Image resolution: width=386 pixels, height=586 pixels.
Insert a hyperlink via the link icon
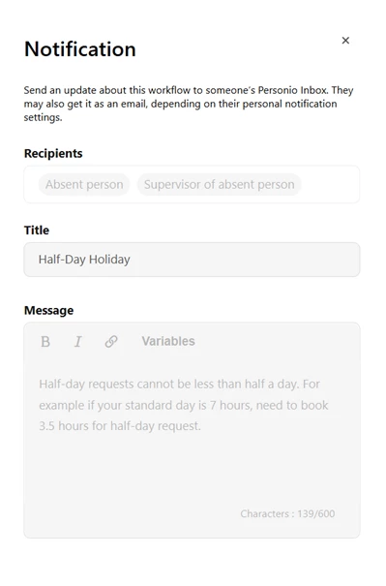111,341
